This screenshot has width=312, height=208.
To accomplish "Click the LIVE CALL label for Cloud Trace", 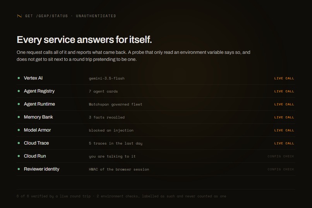I will click(284, 143).
